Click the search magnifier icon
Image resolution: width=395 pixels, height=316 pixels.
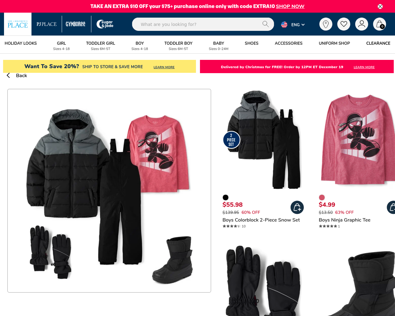(x=265, y=24)
